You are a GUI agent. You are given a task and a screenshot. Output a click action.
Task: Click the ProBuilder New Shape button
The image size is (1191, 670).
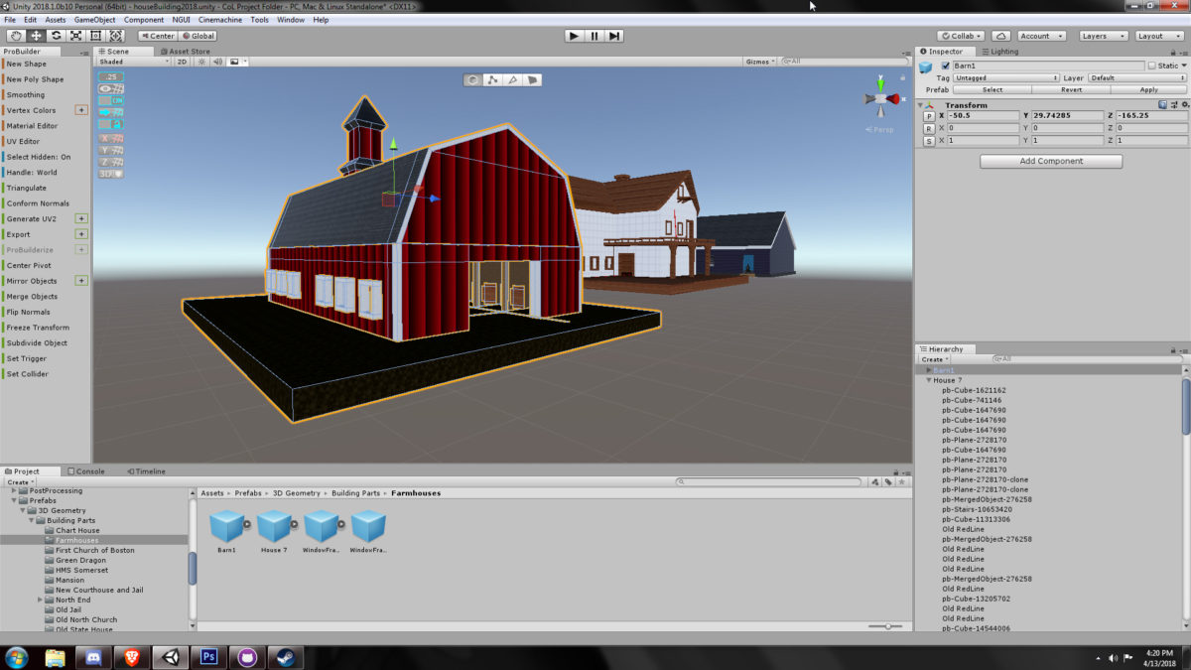(27, 64)
